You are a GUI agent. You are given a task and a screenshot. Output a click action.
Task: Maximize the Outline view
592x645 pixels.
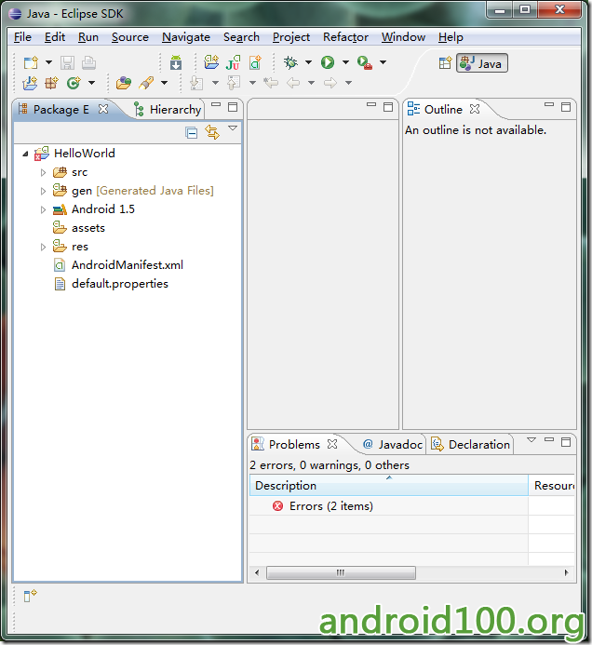[x=566, y=107]
